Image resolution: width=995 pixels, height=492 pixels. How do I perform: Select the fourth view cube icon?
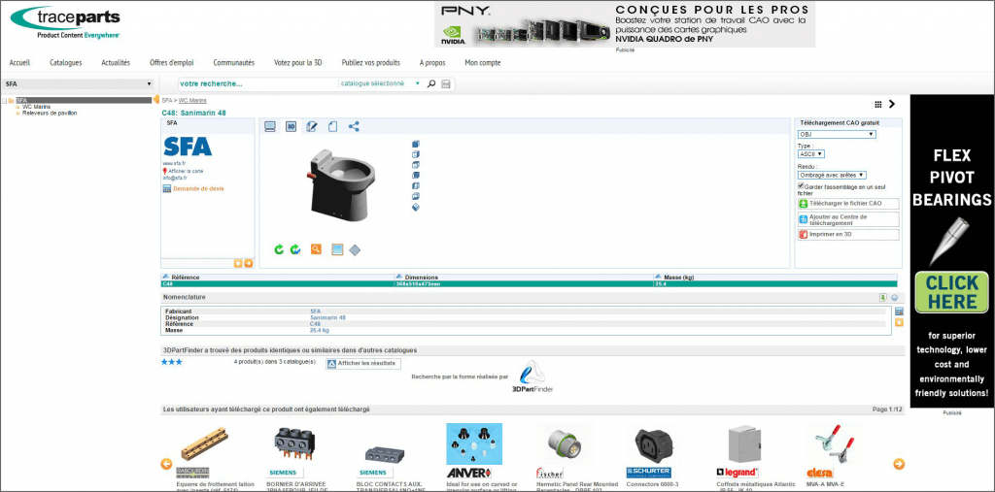click(416, 175)
